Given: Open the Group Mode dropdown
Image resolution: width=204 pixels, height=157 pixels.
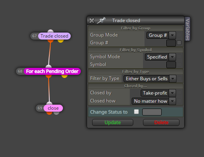Looking at the screenshot, I should 161,35.
